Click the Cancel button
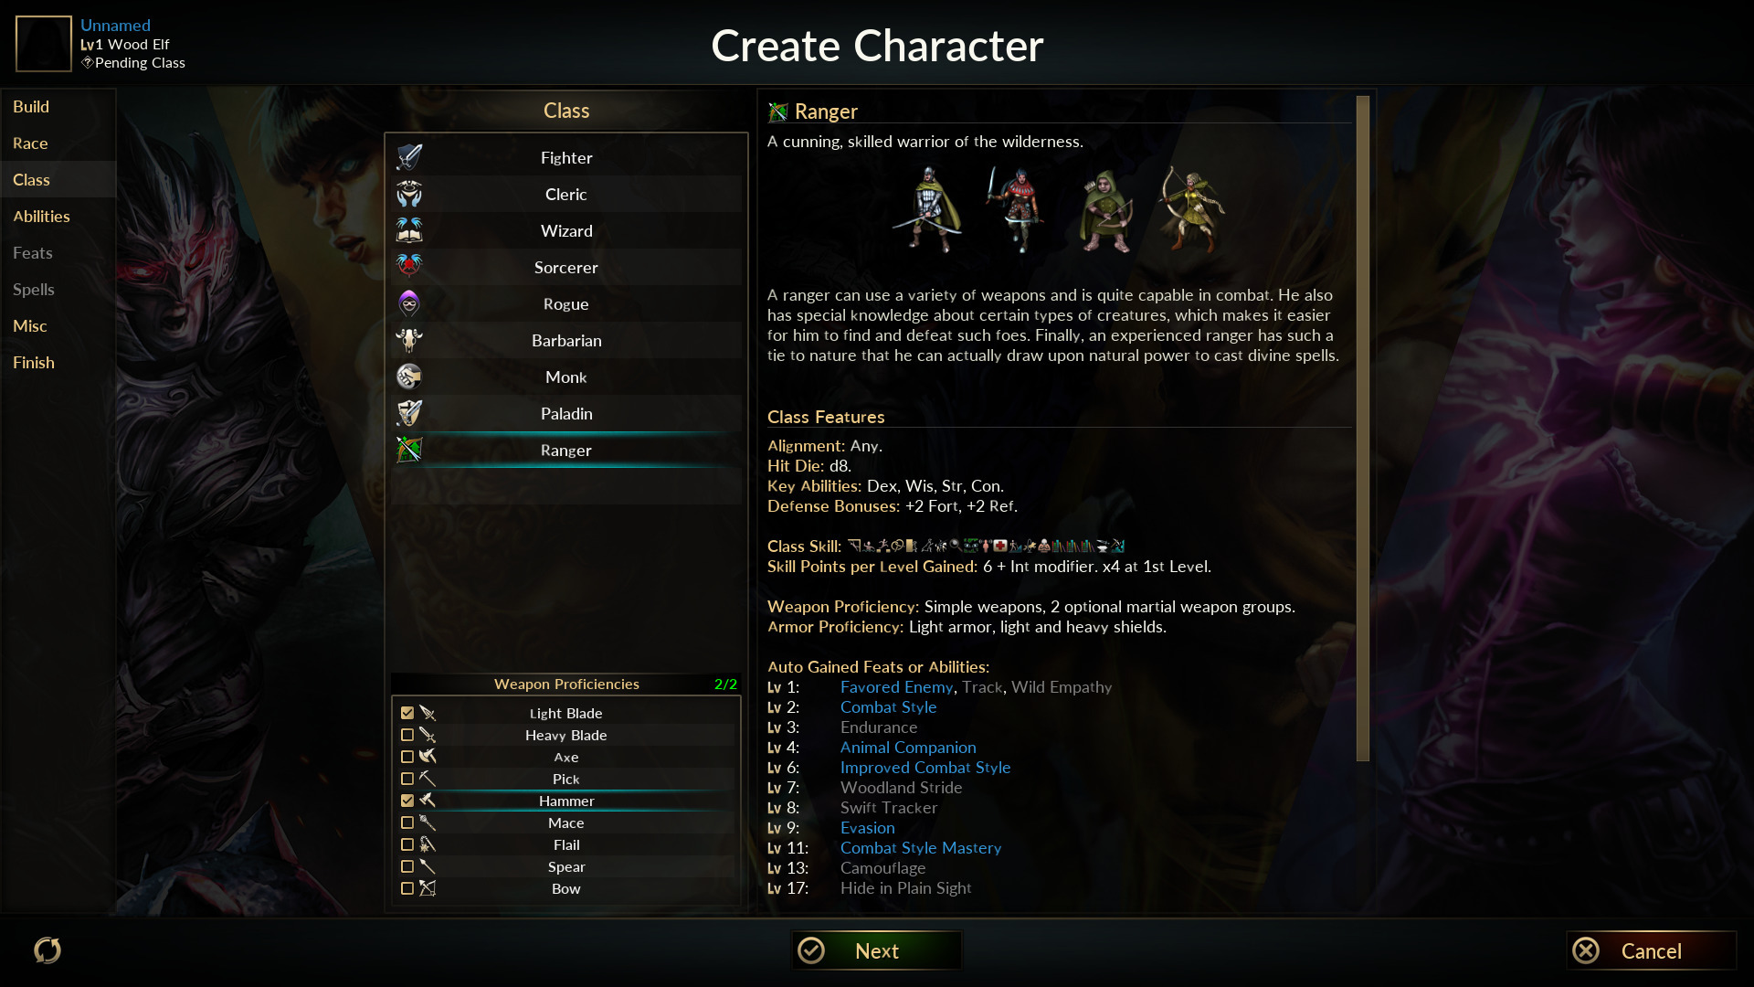The height and width of the screenshot is (987, 1754). [x=1651, y=950]
